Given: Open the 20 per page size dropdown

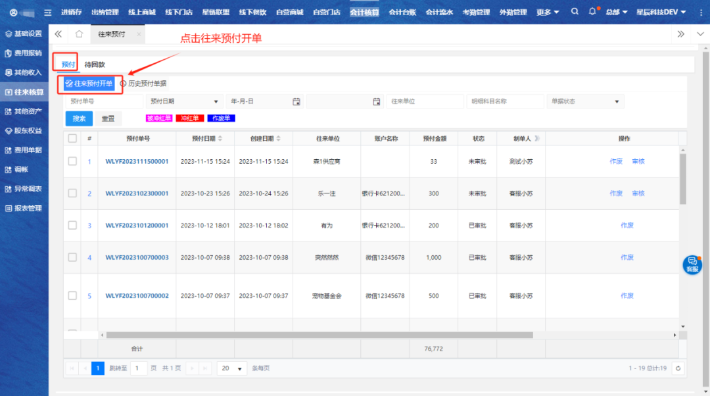Looking at the screenshot, I should coord(231,368).
